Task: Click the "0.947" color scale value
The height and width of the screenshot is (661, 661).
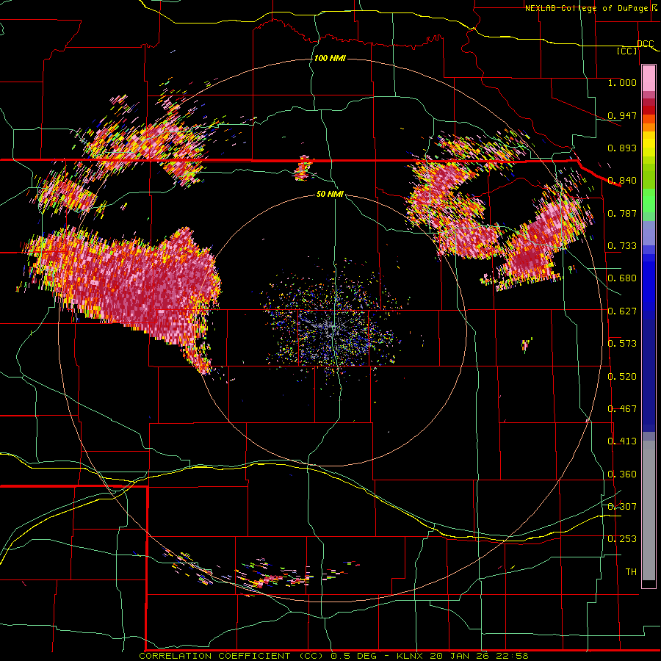Action: point(622,115)
